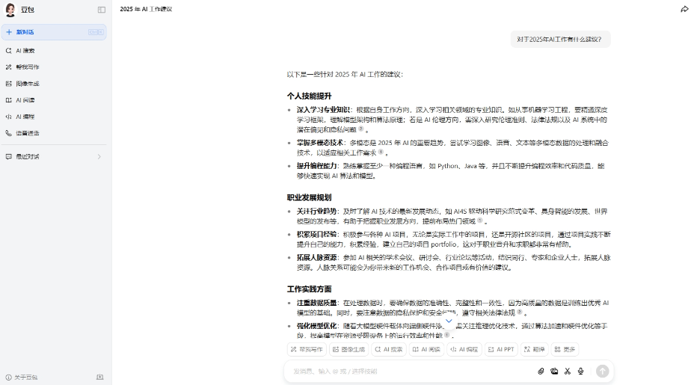The image size is (694, 385).
Task: Open the 更多 skills chip
Action: (x=565, y=350)
